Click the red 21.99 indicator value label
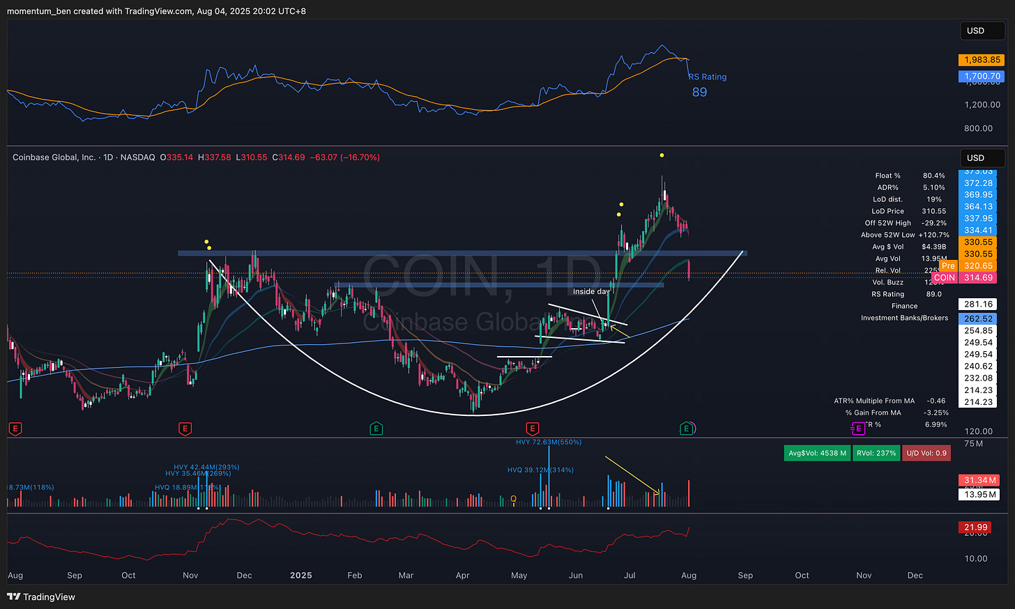This screenshot has width=1015, height=609. click(x=976, y=527)
